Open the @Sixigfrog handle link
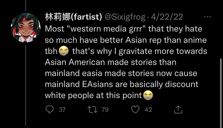This screenshot has width=223, height=128. pos(125,17)
